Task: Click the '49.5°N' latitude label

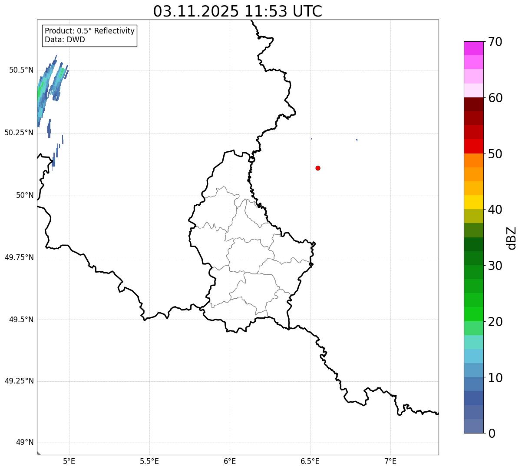Action: 21,320
